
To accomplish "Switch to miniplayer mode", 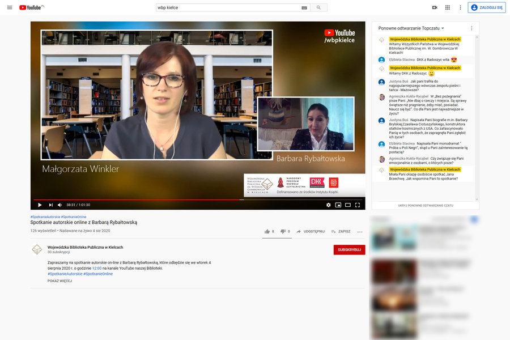I will (338, 205).
